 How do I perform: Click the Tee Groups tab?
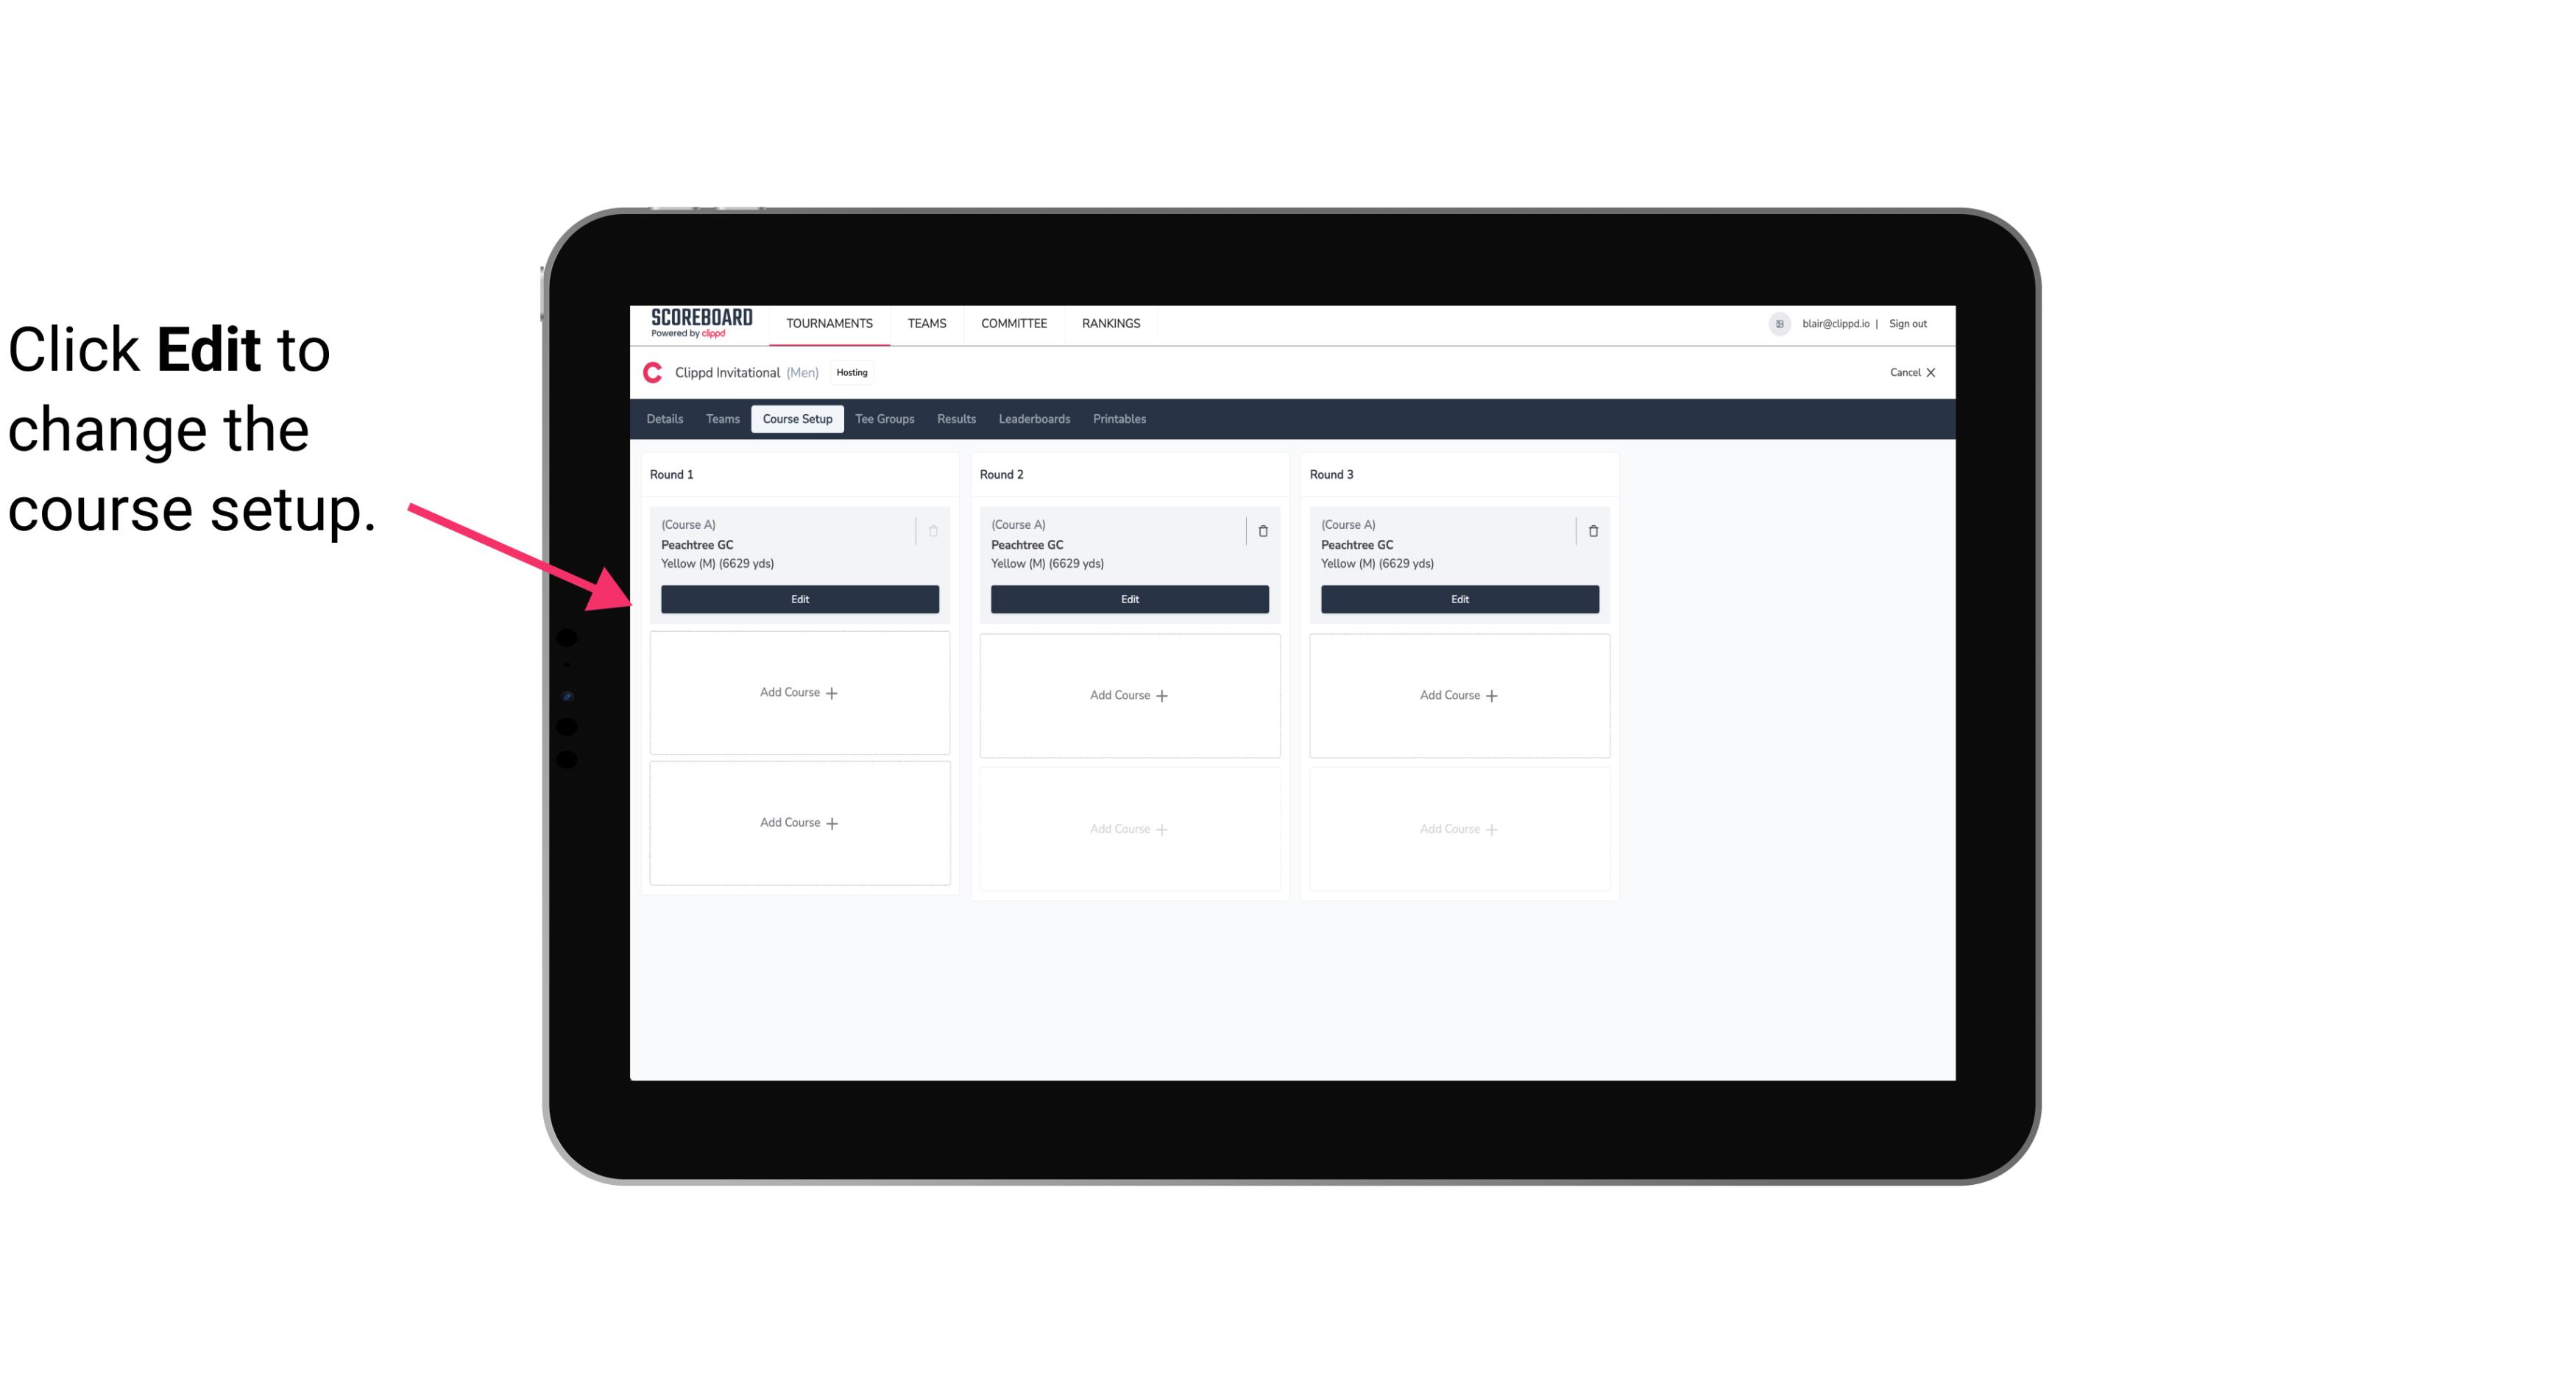click(882, 418)
